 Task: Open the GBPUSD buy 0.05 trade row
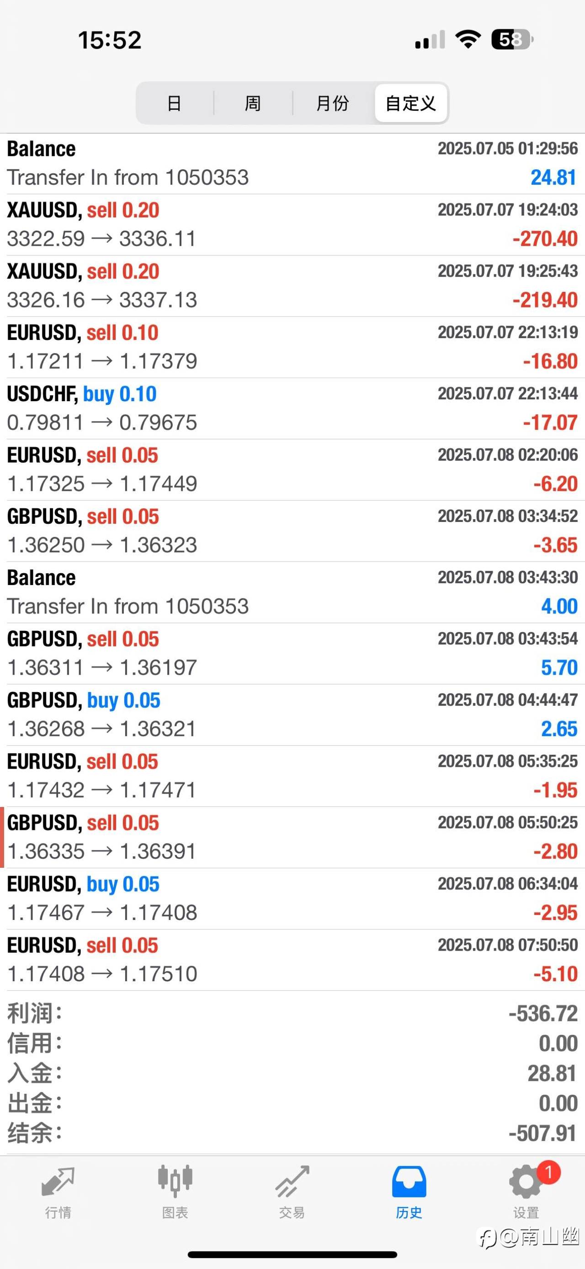click(x=292, y=715)
